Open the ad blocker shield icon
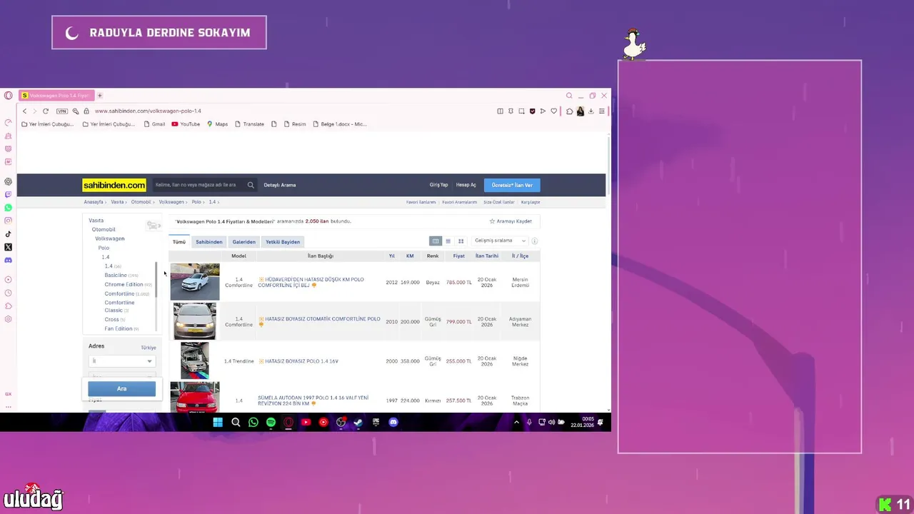This screenshot has height=514, width=914. tap(532, 111)
